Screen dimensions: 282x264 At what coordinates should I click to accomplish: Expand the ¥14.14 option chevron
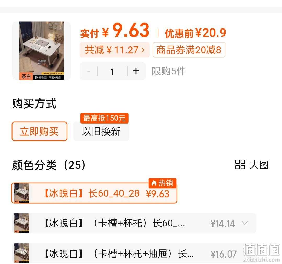point(245,223)
